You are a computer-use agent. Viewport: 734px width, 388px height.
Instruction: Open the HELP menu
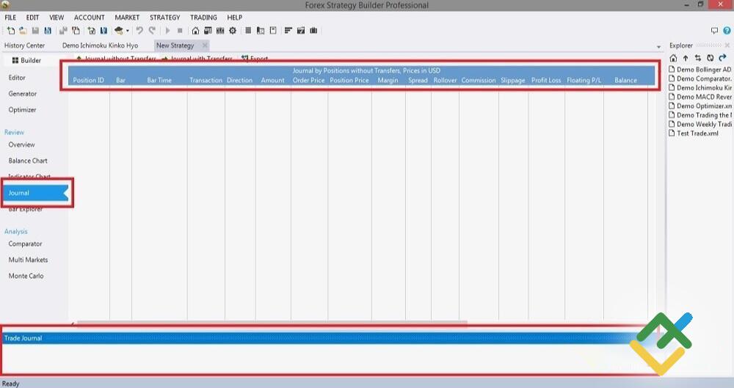click(x=235, y=18)
